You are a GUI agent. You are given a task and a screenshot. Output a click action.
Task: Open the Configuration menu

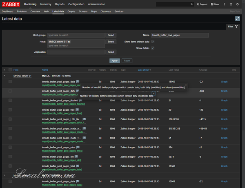76,4
